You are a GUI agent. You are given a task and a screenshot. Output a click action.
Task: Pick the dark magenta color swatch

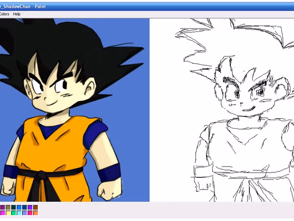click(2, 207)
